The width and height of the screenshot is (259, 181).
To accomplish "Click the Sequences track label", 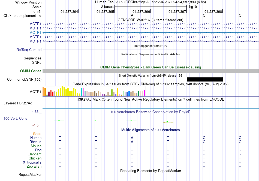I will [x=32, y=58].
